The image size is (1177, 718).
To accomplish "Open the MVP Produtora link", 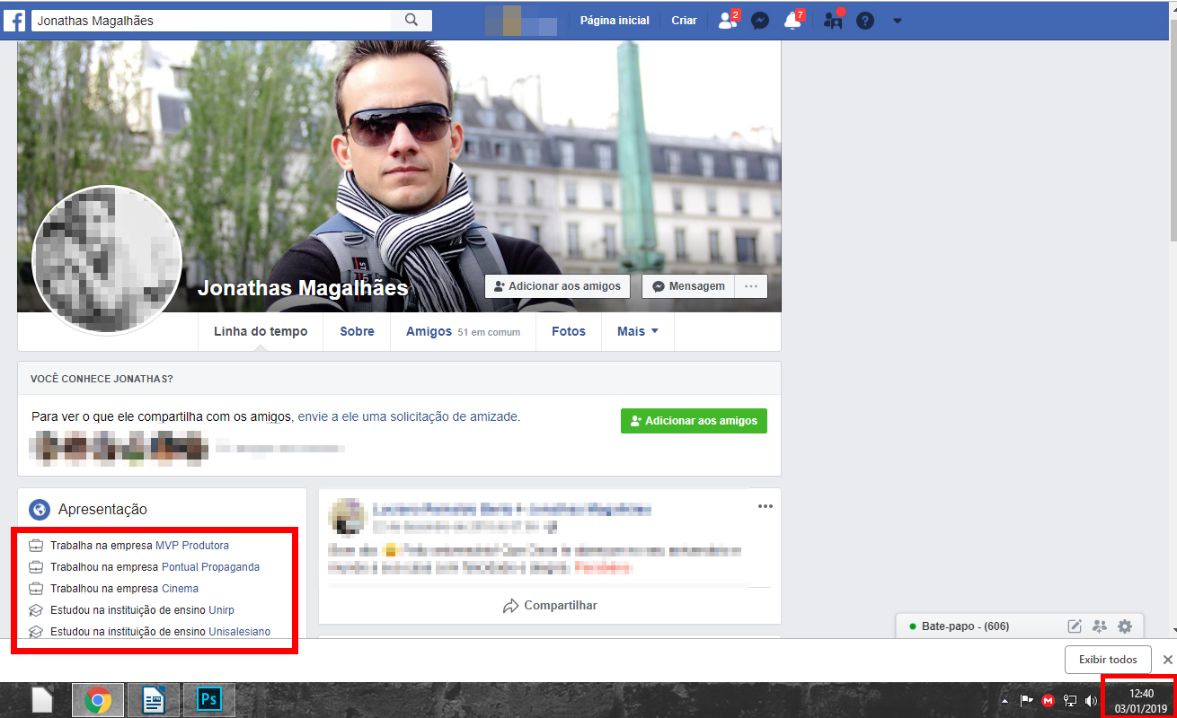I will pos(192,545).
